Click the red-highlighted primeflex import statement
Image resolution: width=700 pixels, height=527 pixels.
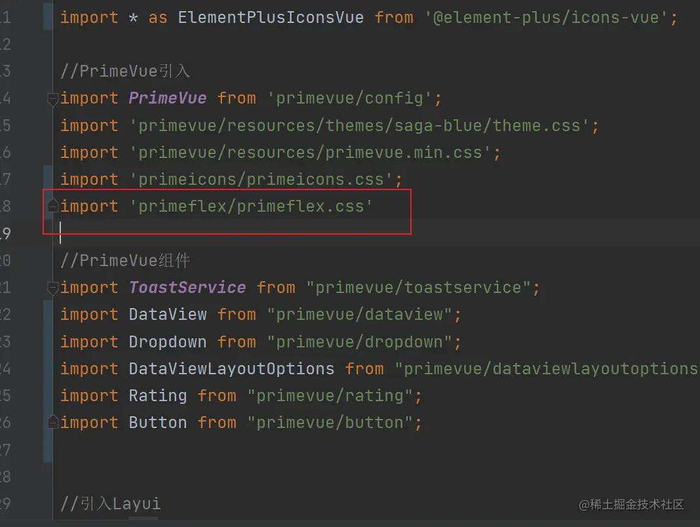(216, 205)
